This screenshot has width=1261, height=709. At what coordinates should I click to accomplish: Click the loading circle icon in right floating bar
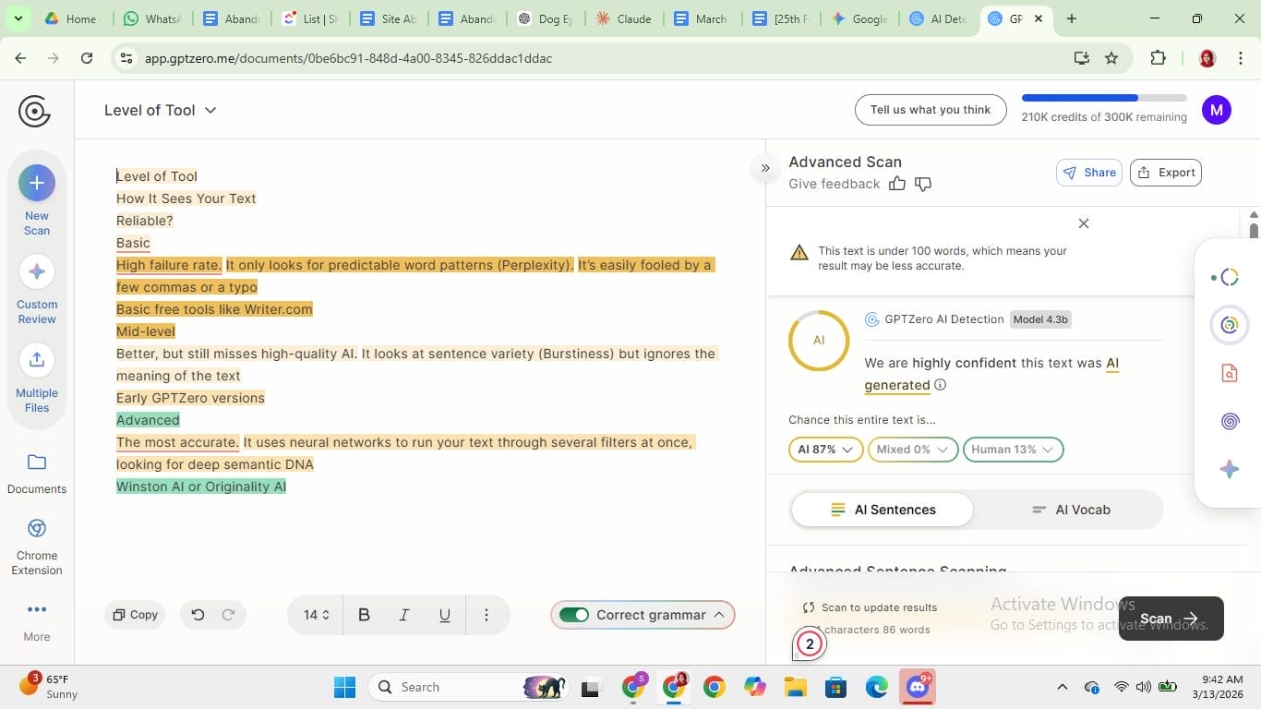click(1228, 277)
